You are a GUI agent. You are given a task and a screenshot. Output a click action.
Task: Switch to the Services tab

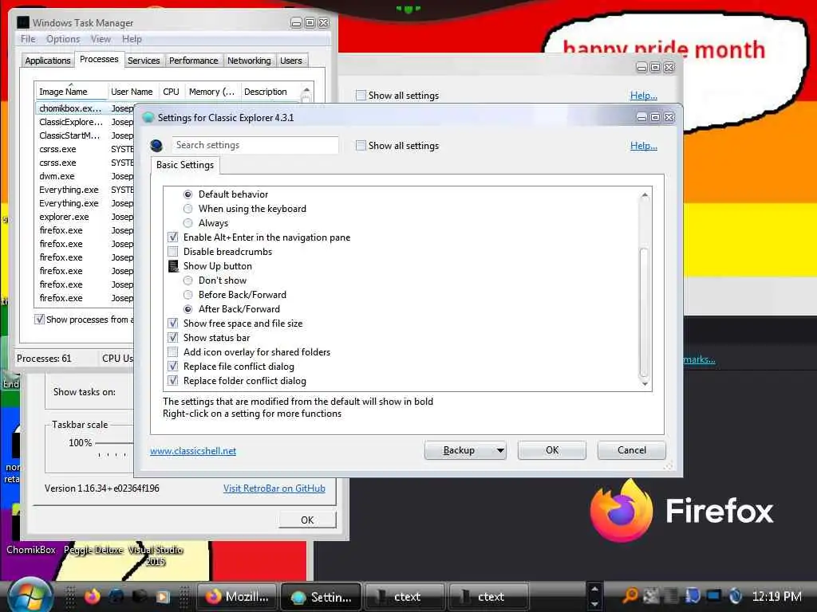[x=144, y=61]
